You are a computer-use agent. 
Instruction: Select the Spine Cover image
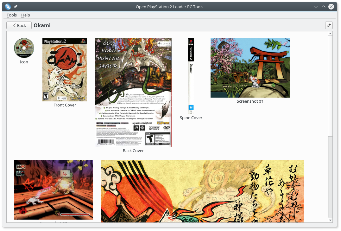(x=191, y=76)
